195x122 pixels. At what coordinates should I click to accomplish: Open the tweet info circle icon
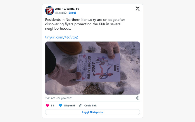pyautogui.click(x=138, y=98)
